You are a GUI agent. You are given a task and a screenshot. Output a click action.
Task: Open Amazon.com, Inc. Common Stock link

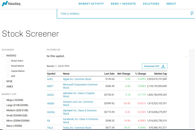[78, 104]
